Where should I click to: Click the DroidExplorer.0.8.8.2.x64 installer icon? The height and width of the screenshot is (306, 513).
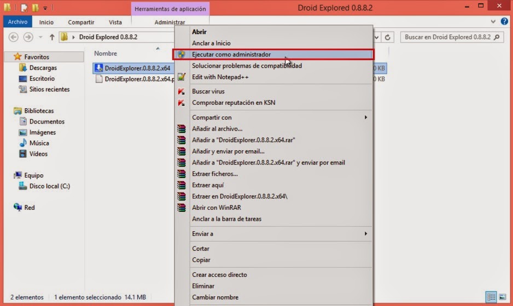click(98, 68)
